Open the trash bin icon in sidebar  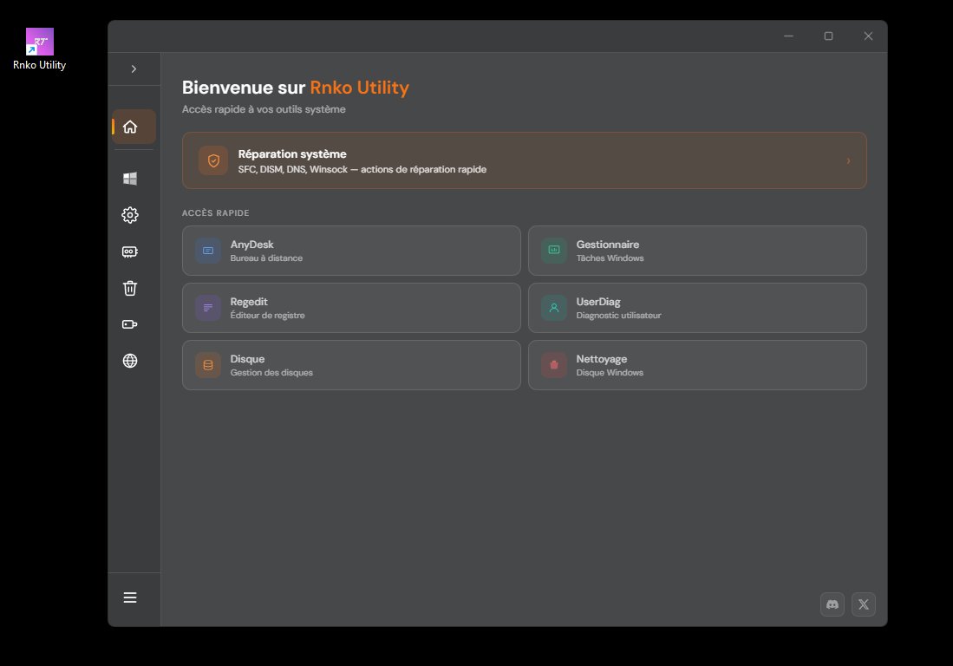[x=130, y=288]
